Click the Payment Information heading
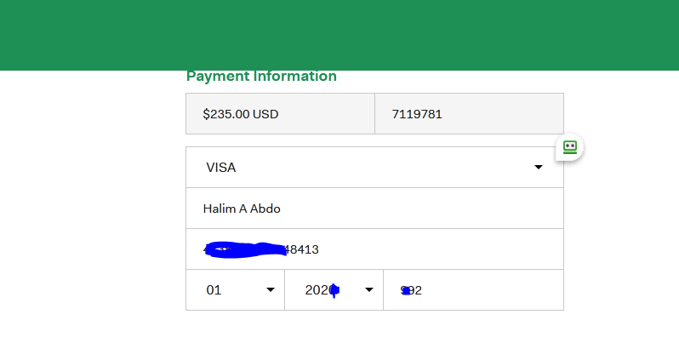This screenshot has width=679, height=343. click(261, 77)
